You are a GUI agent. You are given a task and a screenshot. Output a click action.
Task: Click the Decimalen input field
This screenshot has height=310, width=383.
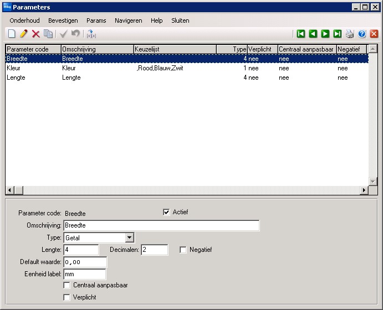(155, 250)
